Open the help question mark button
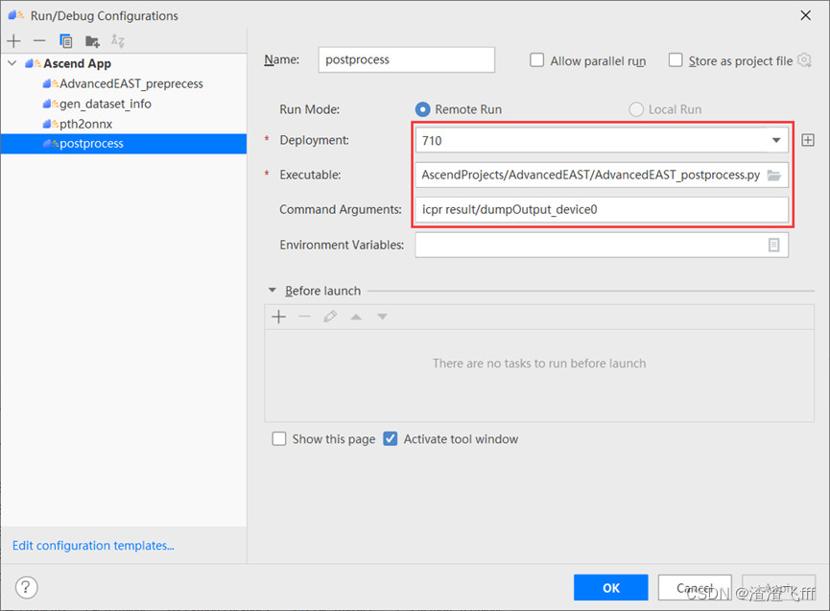The width and height of the screenshot is (830, 611). click(26, 587)
